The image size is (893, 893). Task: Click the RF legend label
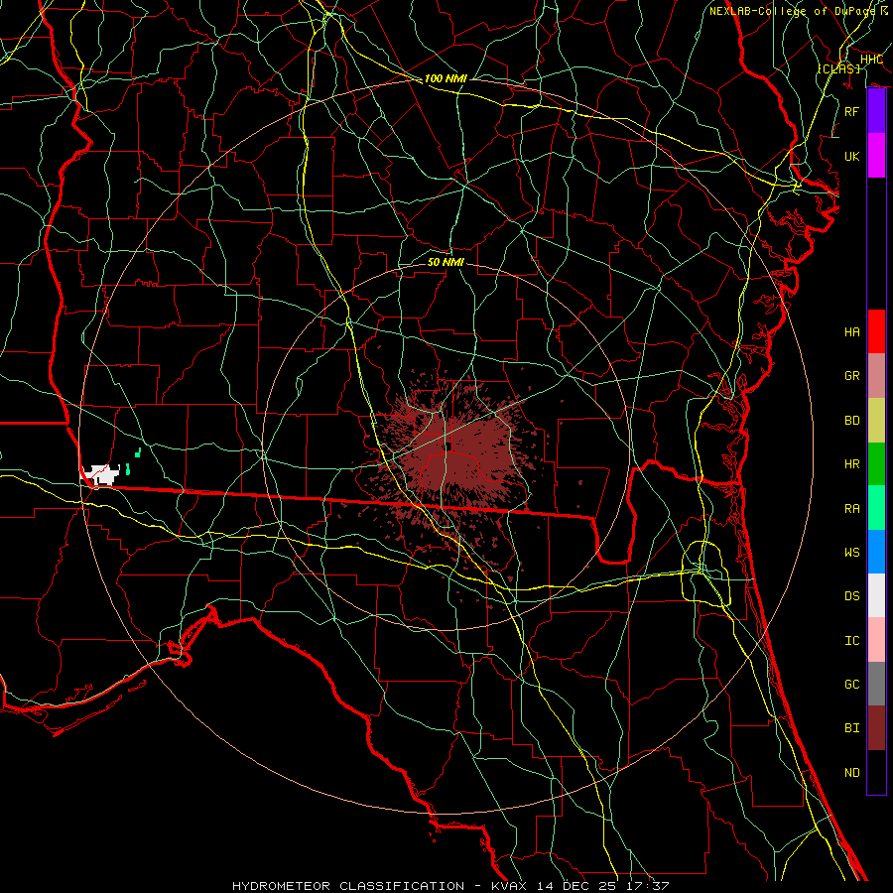[852, 111]
